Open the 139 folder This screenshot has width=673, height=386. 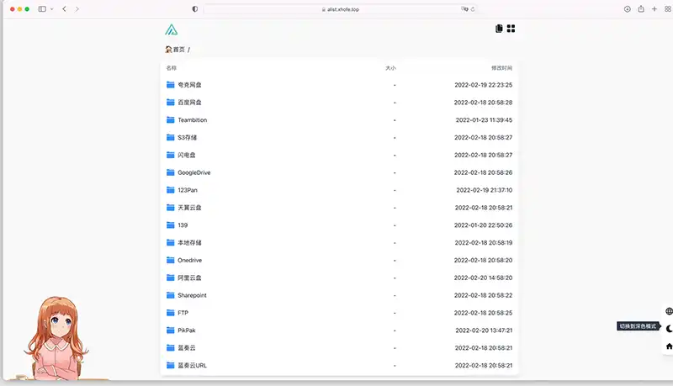[339, 225]
